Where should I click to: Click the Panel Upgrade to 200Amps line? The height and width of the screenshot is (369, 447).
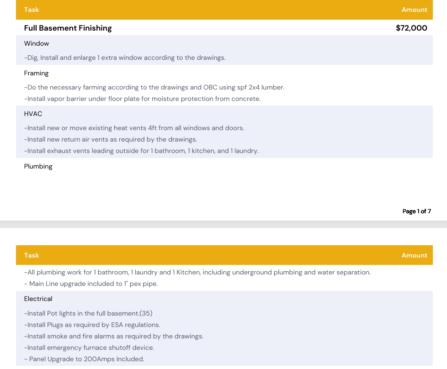coord(84,359)
